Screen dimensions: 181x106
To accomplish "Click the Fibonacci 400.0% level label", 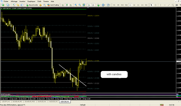I will point(93,61).
